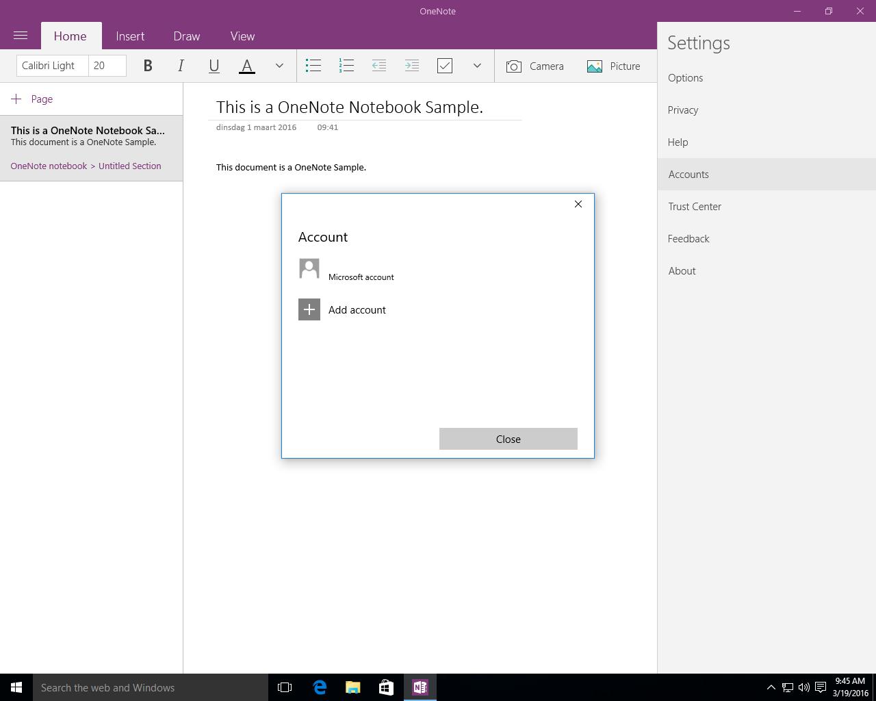The width and height of the screenshot is (876, 701).
Task: Open Accounts in Settings pane
Action: [x=766, y=175]
